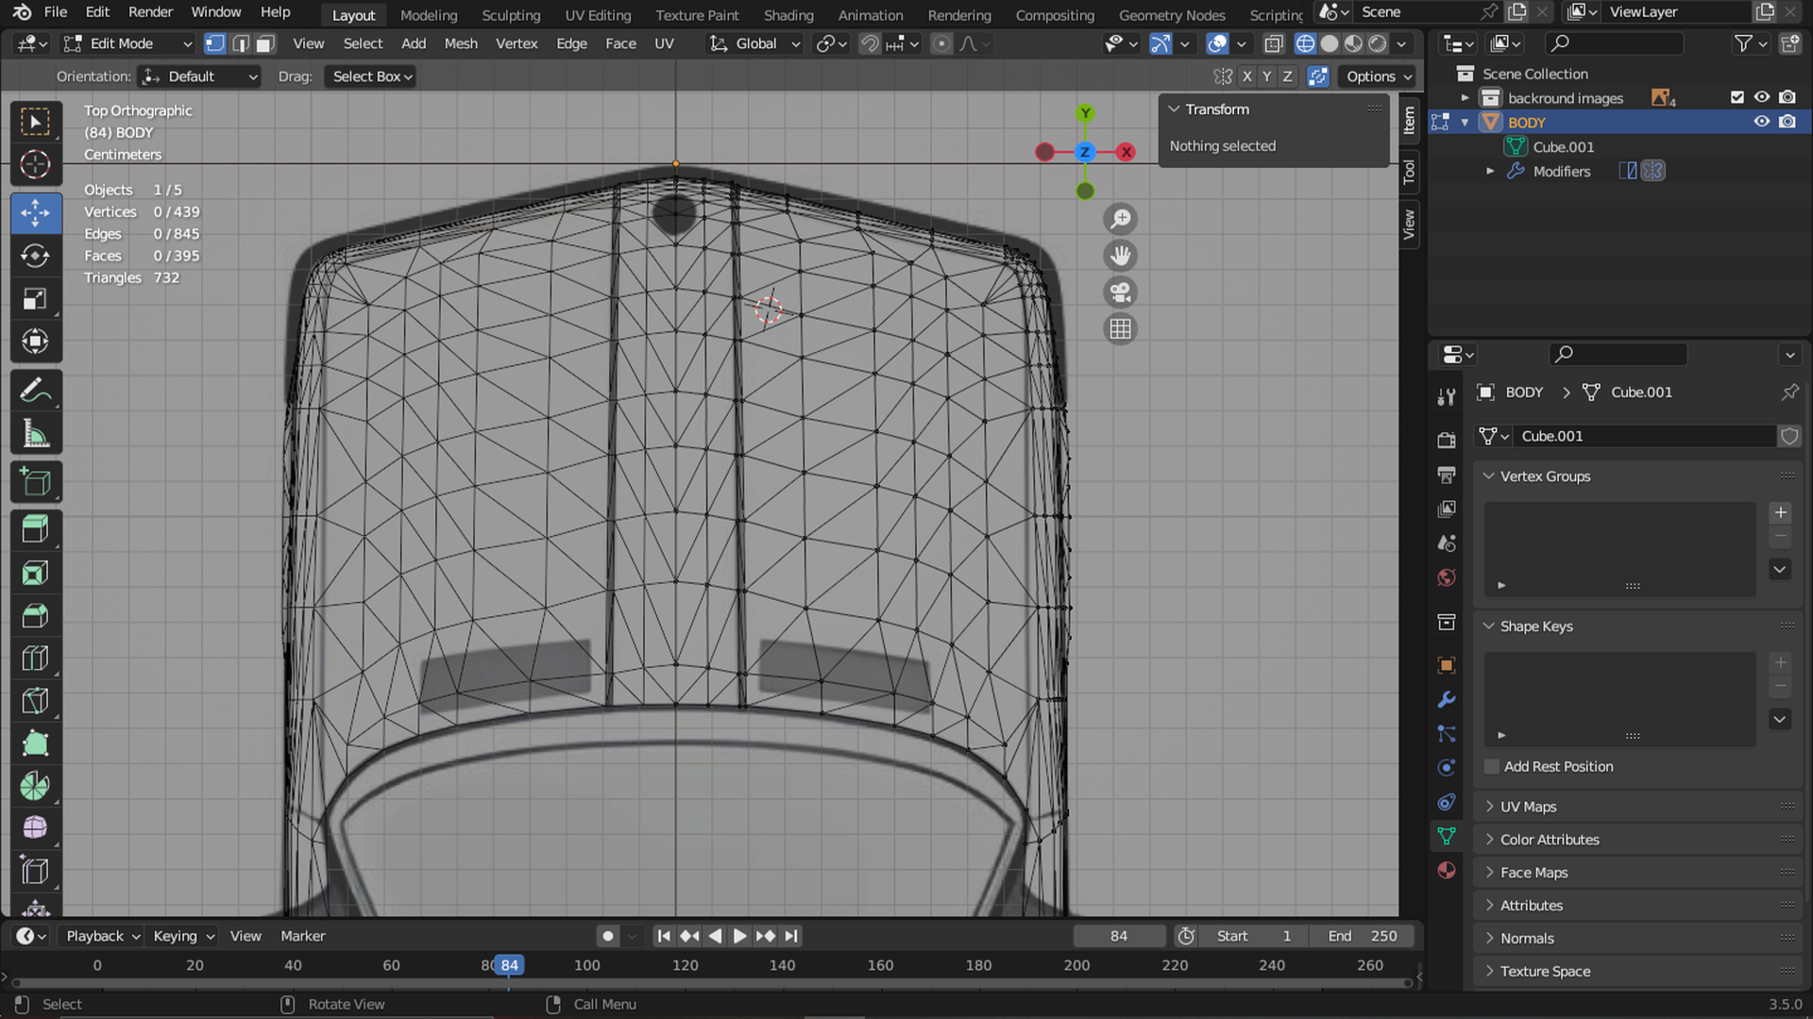Screen dimensions: 1813x1019
Task: Open the Edit Mode dropdown
Action: (x=127, y=43)
